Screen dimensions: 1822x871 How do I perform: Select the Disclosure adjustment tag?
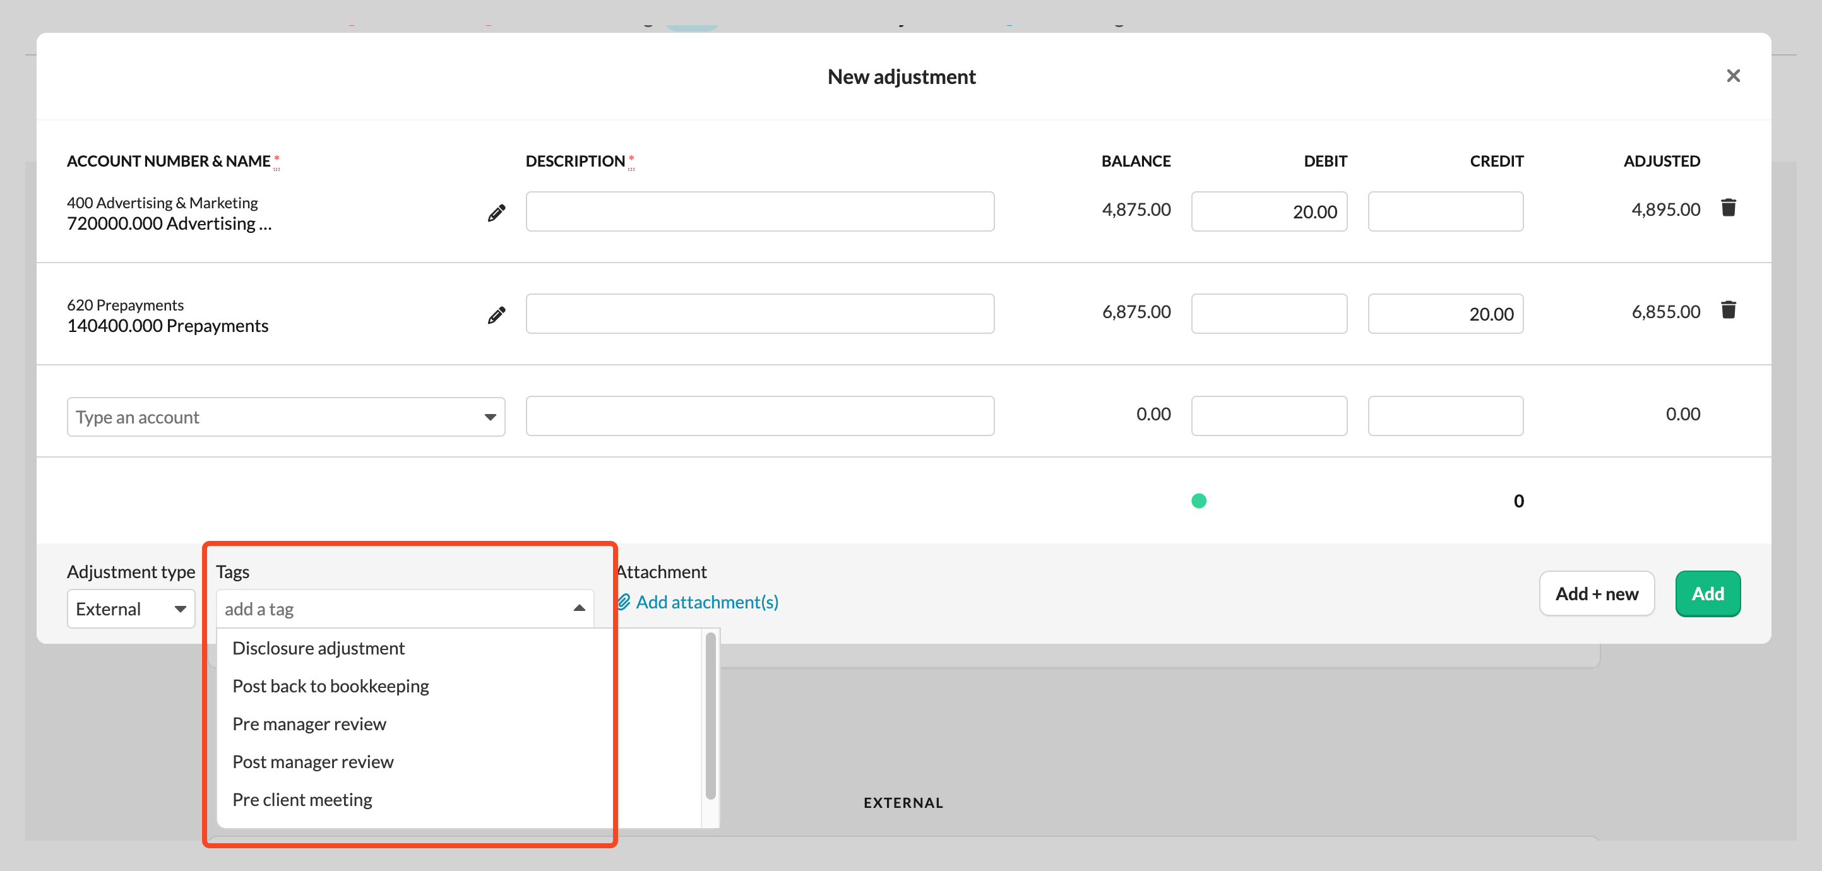(318, 648)
